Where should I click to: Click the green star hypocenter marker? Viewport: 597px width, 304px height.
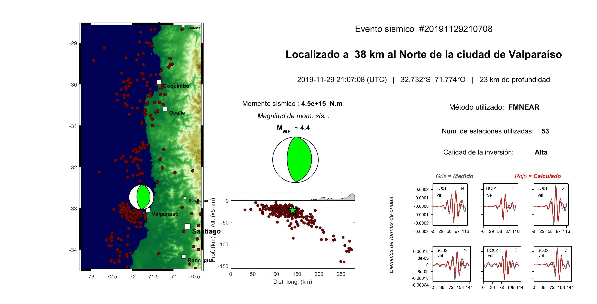[x=293, y=210]
